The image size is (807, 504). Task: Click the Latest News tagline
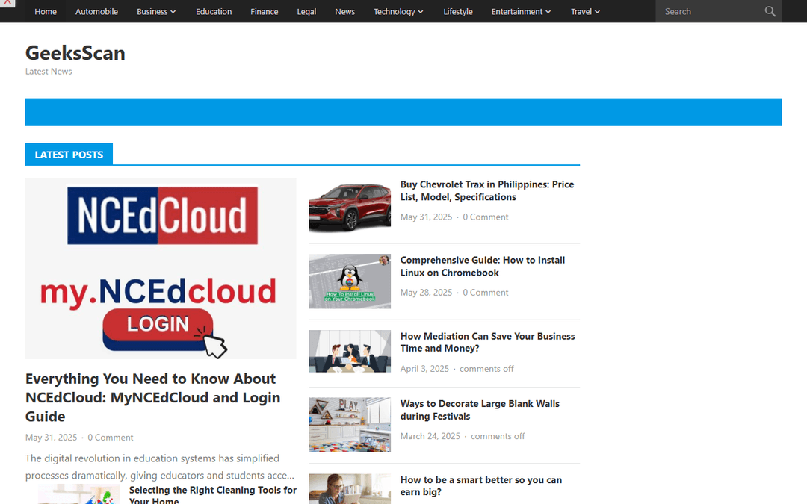point(49,72)
